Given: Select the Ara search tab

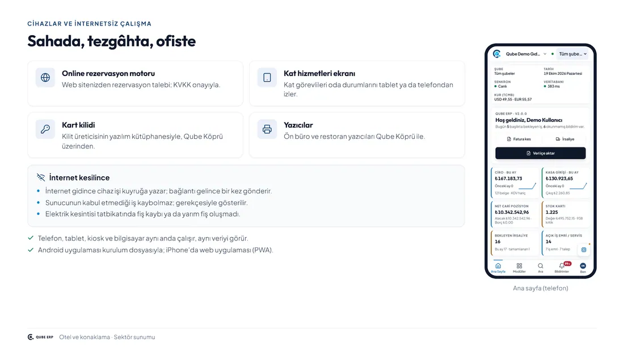Looking at the screenshot, I should (x=541, y=268).
